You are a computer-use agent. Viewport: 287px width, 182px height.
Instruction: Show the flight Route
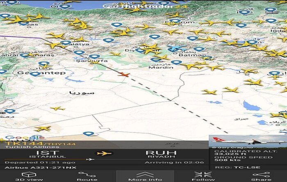click(87, 175)
